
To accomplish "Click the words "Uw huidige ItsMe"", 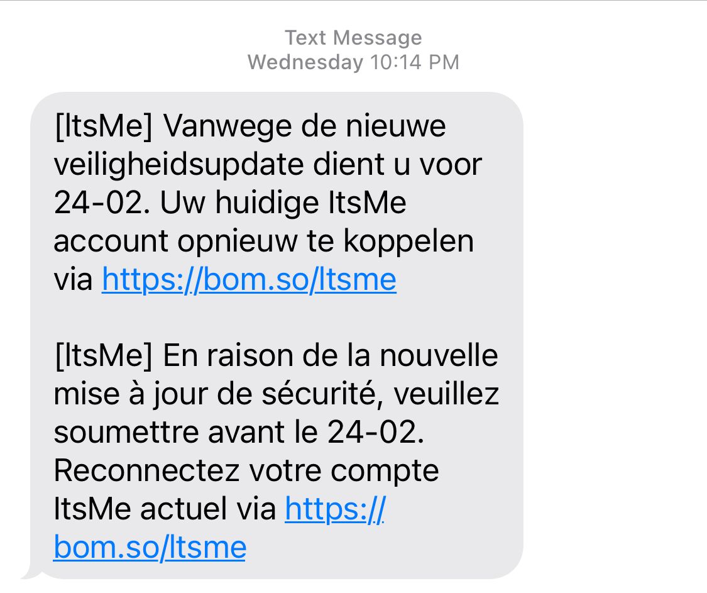I will click(283, 202).
